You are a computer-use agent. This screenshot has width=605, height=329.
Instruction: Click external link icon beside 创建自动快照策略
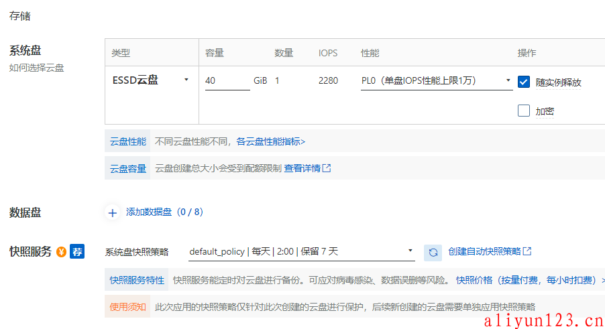(x=527, y=251)
